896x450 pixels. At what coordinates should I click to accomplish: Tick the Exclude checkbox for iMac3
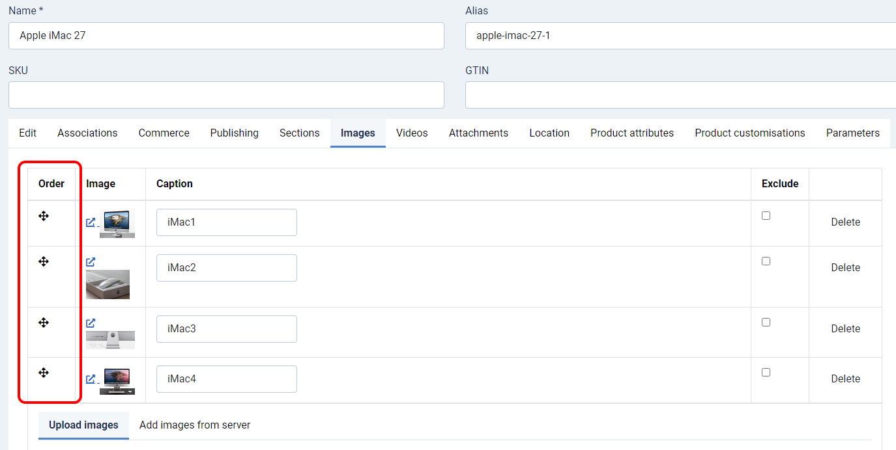coord(766,323)
